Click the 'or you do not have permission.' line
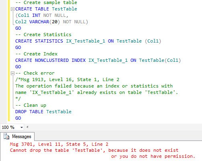Screen dimensions: 202x161 click(x=153, y=156)
